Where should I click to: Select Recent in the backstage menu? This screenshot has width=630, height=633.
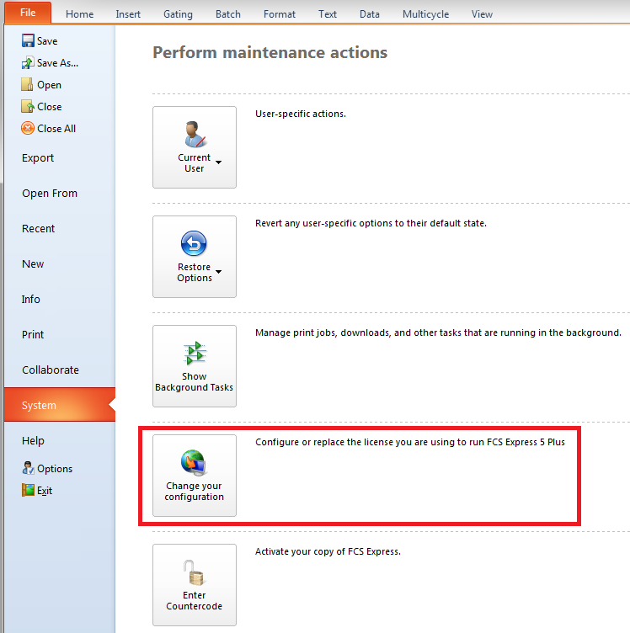tap(39, 229)
